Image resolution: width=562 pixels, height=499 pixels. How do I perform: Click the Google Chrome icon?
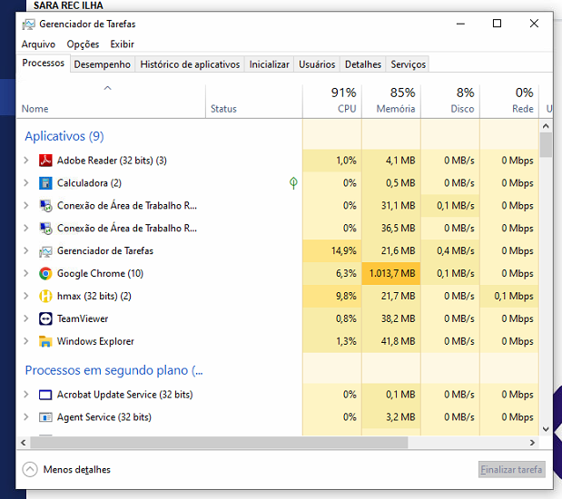46,273
